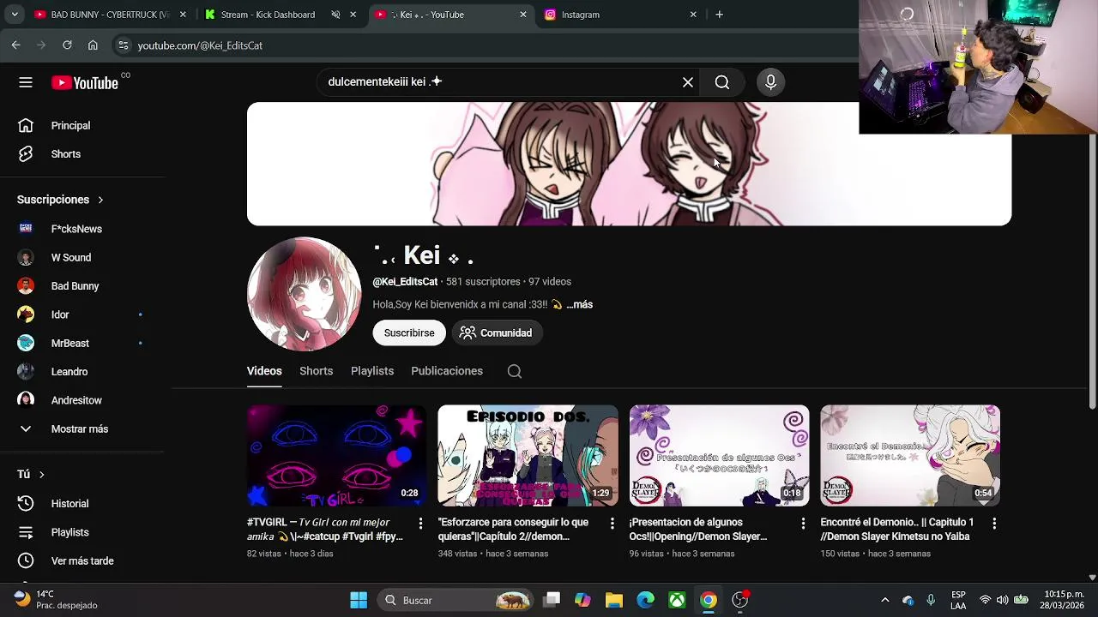The width and height of the screenshot is (1098, 617).
Task: Open volume control in system tray
Action: [1000, 600]
